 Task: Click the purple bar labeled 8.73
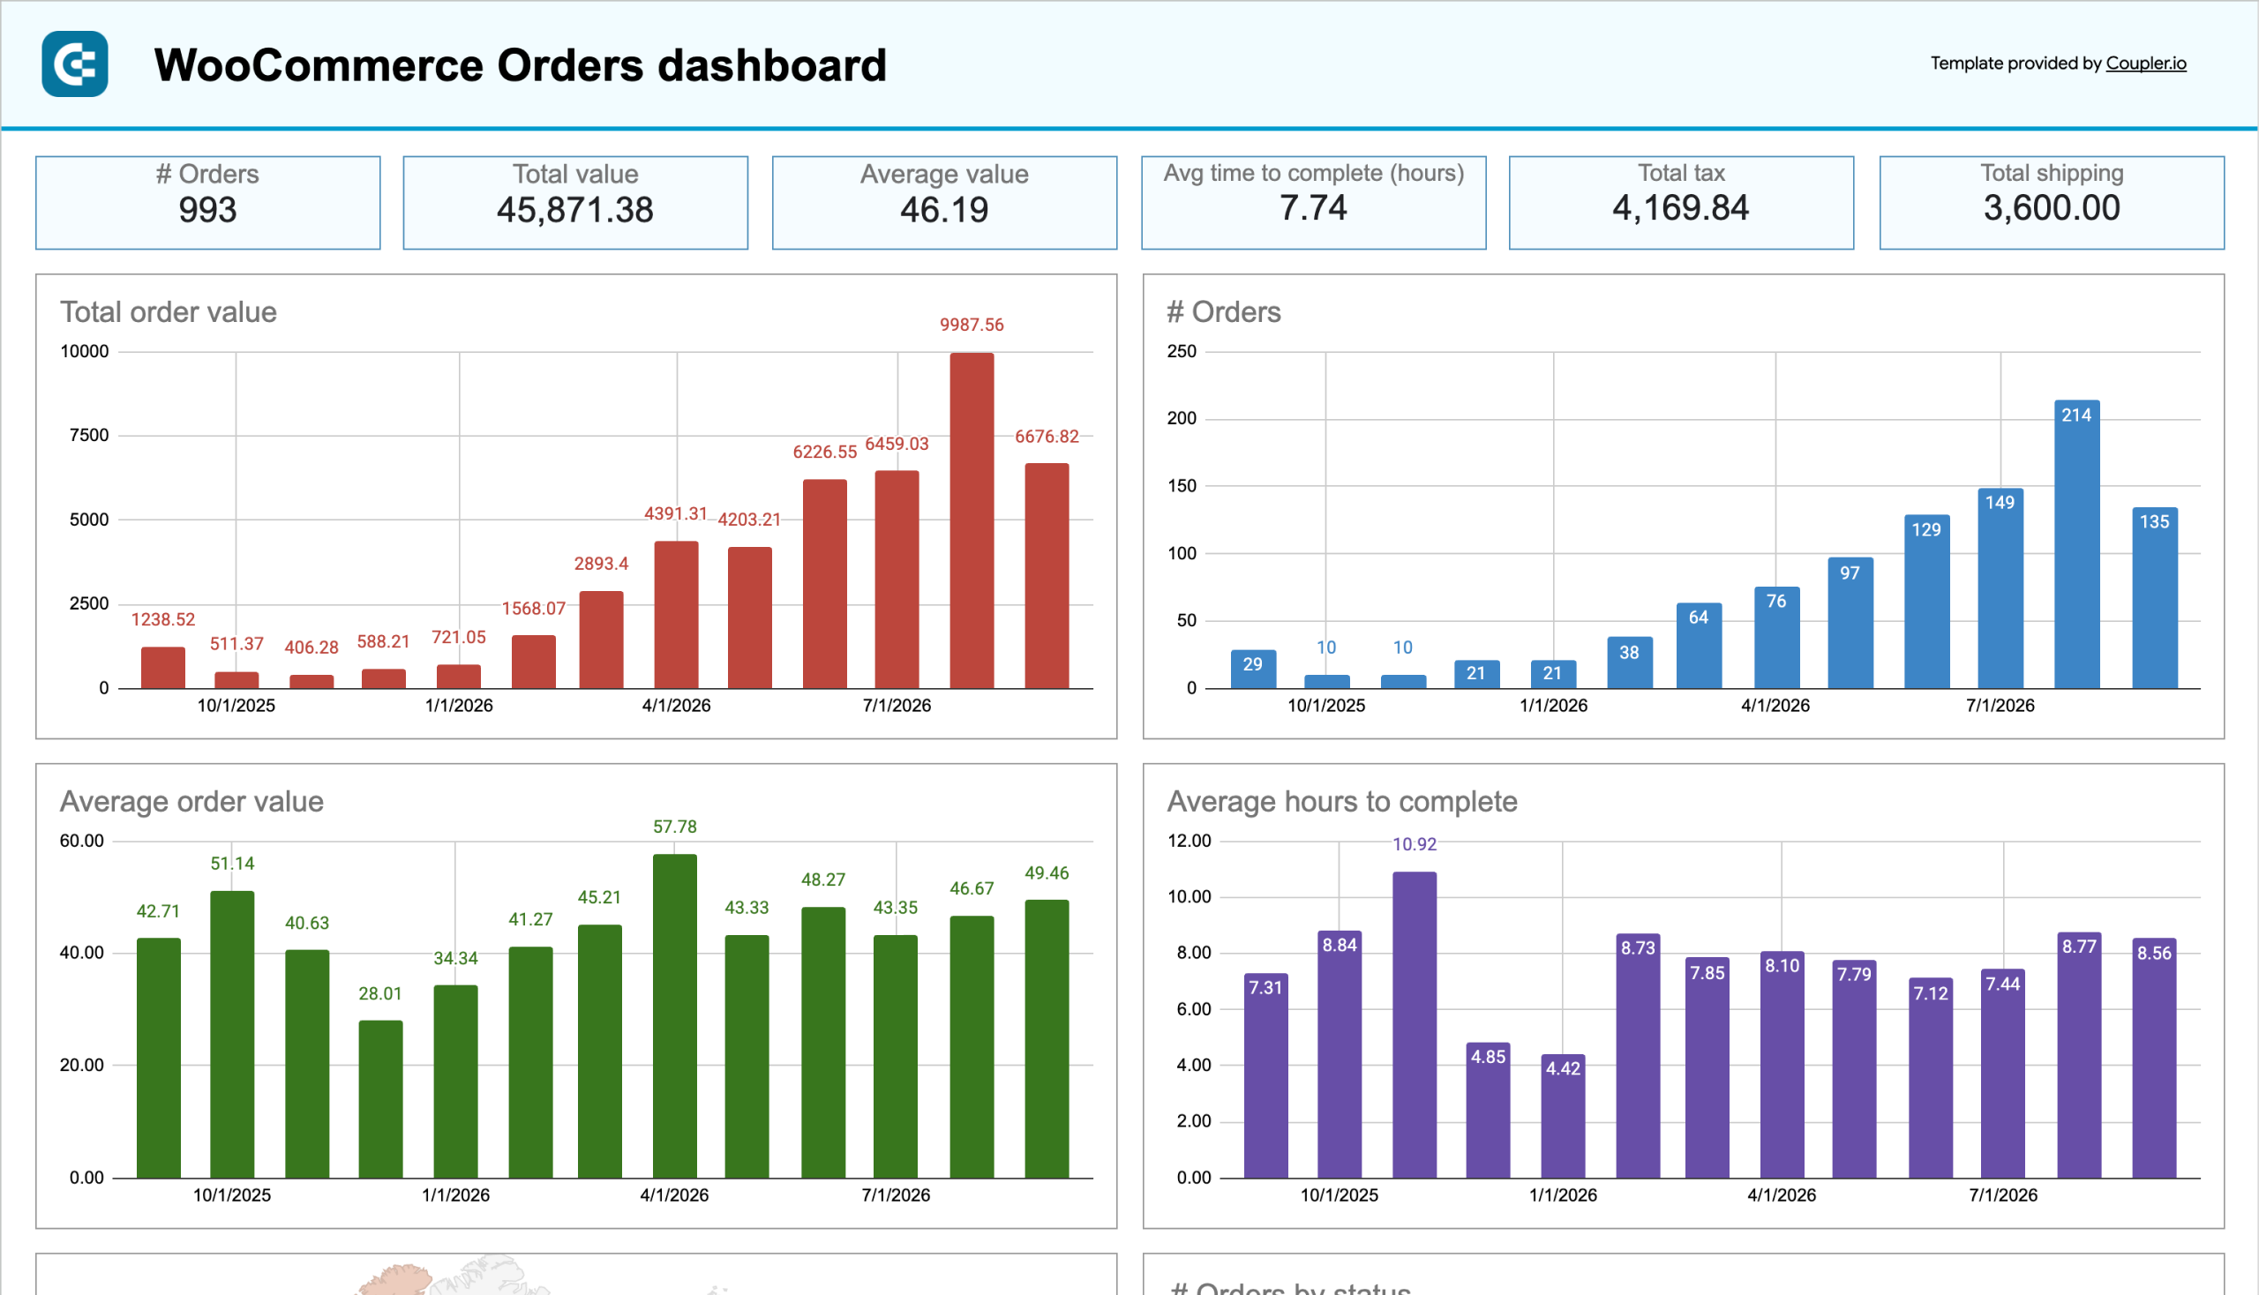1638,1056
